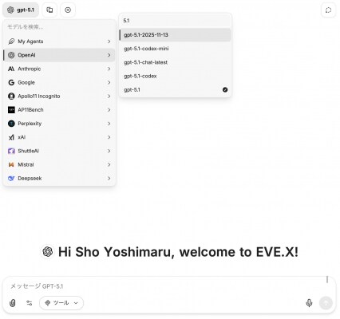
Task: Open the ツール tools dropdown
Action: click(x=61, y=303)
